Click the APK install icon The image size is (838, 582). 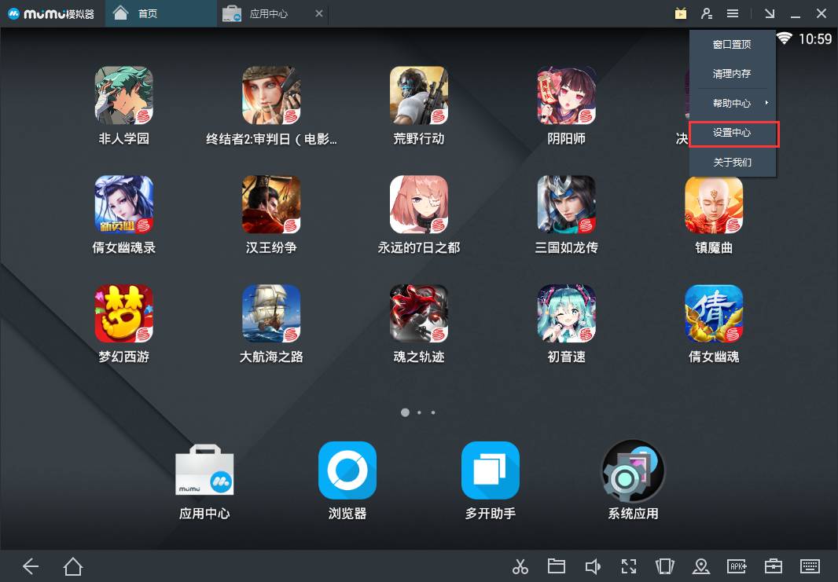(737, 566)
